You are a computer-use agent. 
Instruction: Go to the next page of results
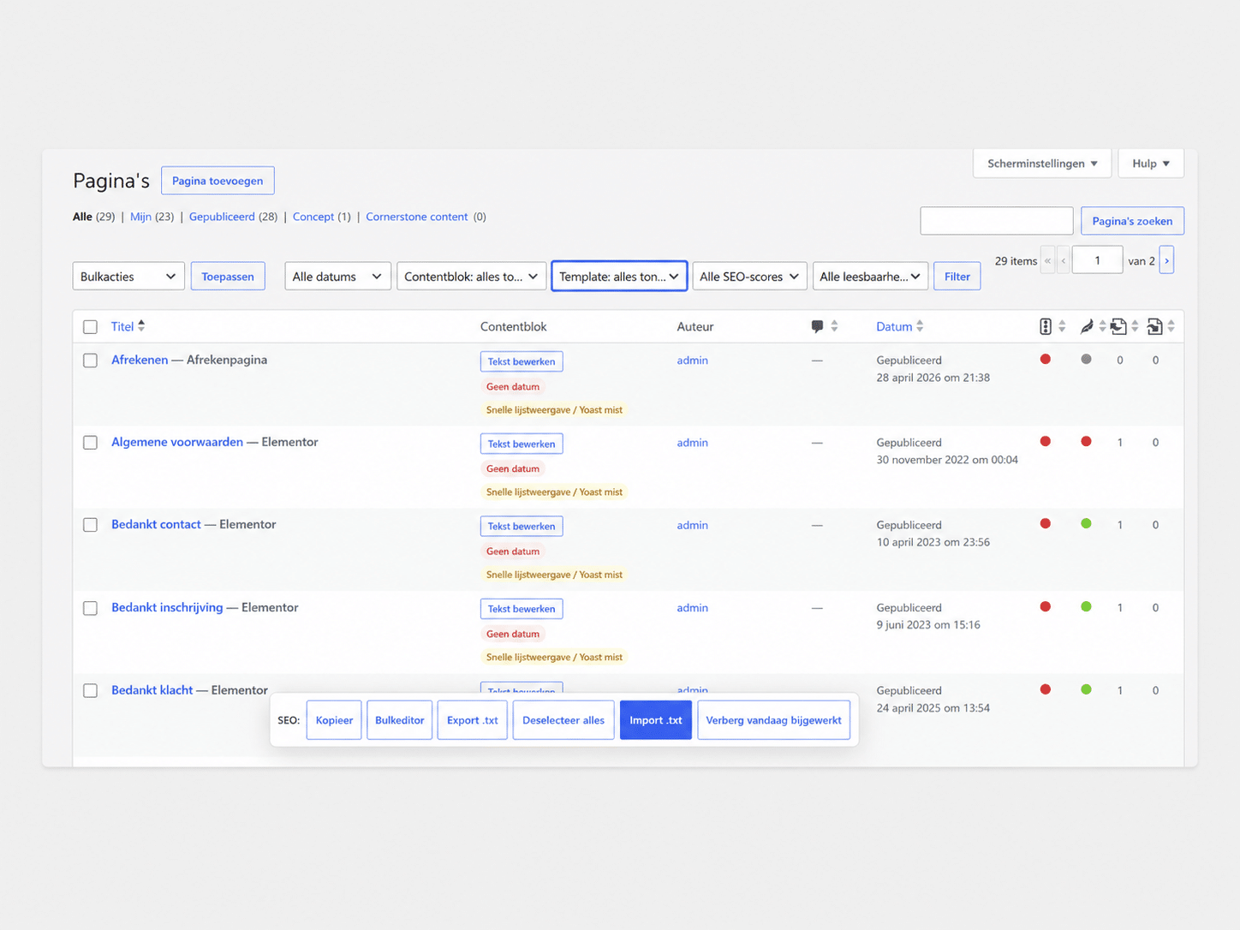[1166, 260]
